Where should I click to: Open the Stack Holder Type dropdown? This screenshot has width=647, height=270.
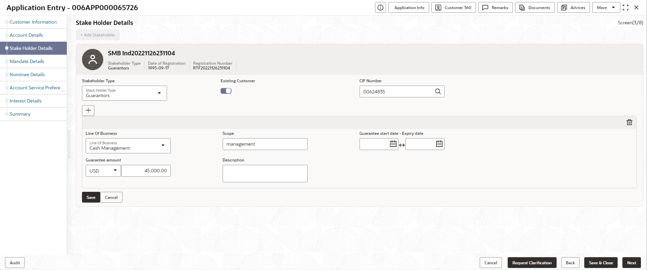(x=124, y=93)
